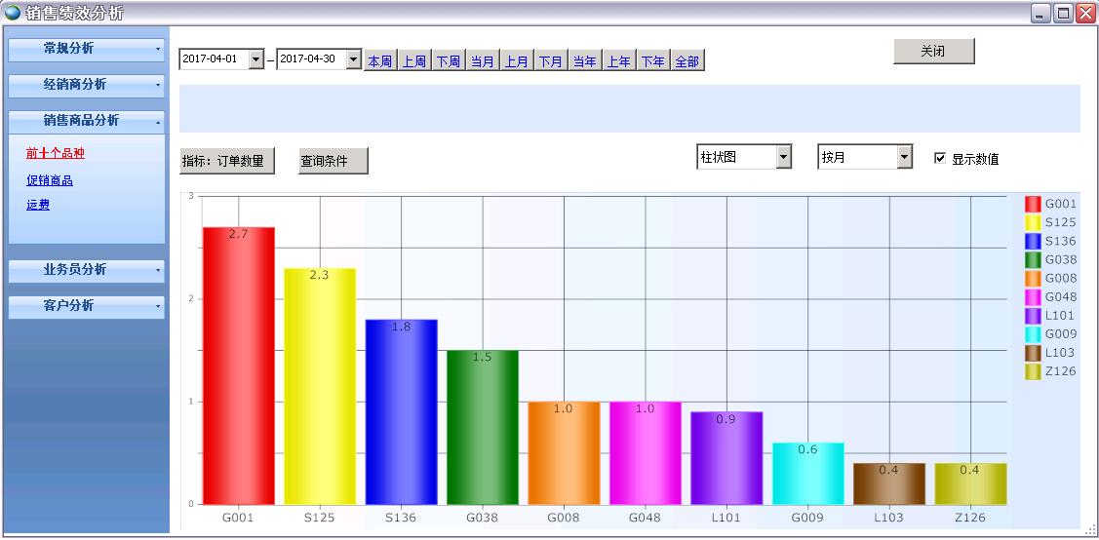The height and width of the screenshot is (540, 1099).
Task: Collapse the 销售商品分析 sidebar section
Action: pyautogui.click(x=86, y=121)
